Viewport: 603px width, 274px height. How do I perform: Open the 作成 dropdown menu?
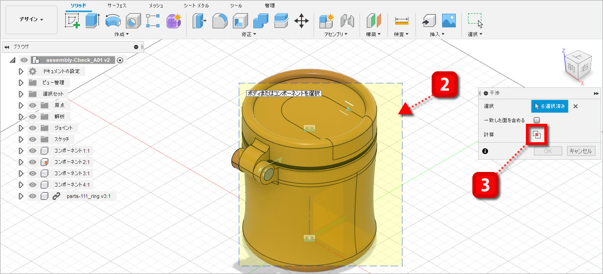[x=122, y=34]
